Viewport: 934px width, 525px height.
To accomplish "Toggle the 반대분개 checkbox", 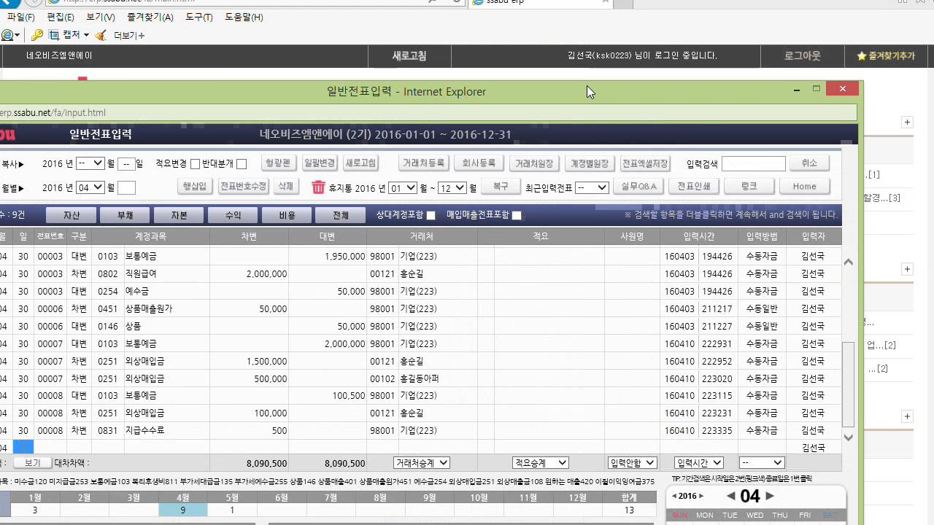I will pyautogui.click(x=242, y=164).
